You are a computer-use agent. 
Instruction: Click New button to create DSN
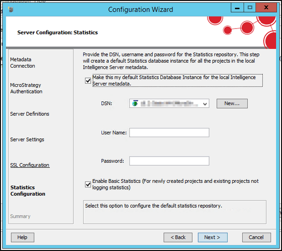point(232,103)
